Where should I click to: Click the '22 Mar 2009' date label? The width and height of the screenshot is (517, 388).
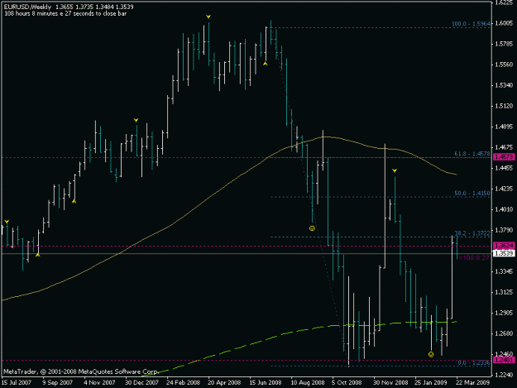click(x=473, y=382)
